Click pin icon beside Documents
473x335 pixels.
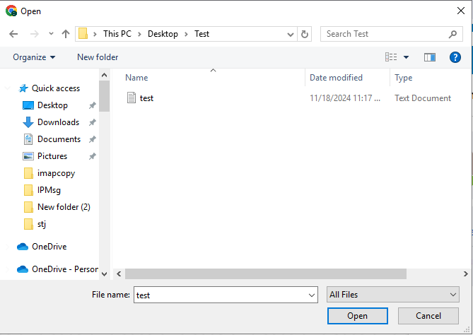point(93,139)
